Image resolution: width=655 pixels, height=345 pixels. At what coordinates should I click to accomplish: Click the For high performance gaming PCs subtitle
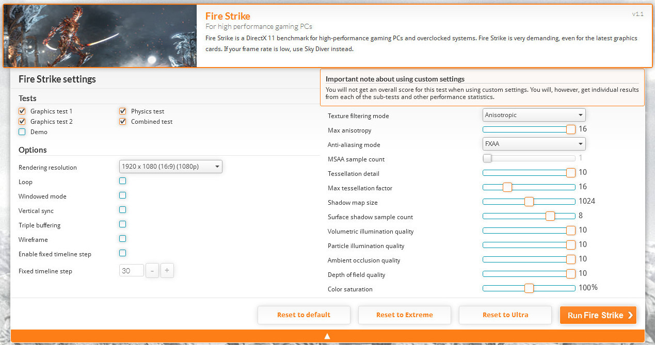[259, 26]
